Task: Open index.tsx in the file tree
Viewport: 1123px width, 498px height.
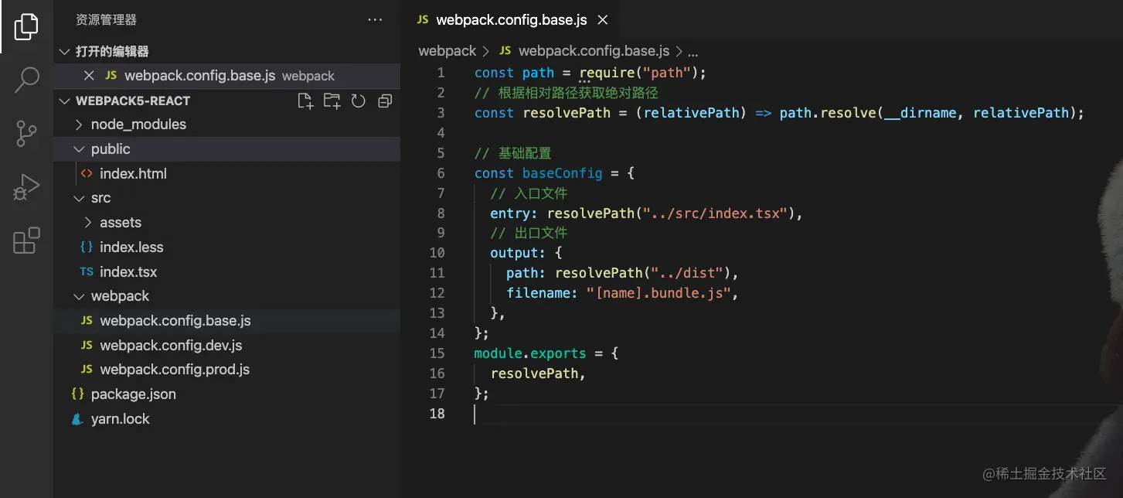Action: [x=128, y=272]
